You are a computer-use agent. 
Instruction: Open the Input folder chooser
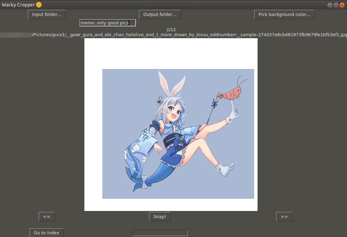47,14
